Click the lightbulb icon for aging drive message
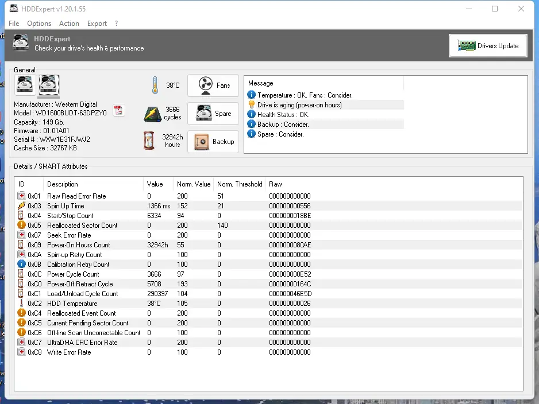Screen dimensions: 539x404 251,104
